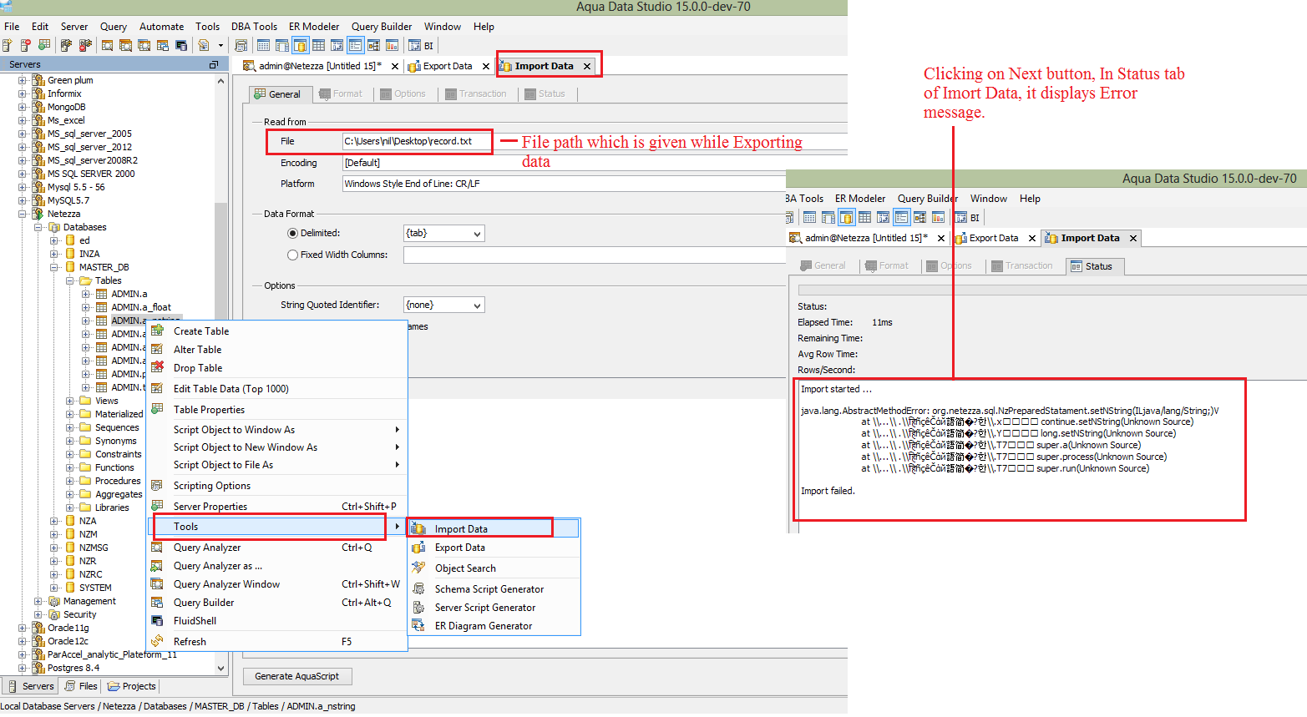Expand the Script Object to Window As submenu arrow

398,429
